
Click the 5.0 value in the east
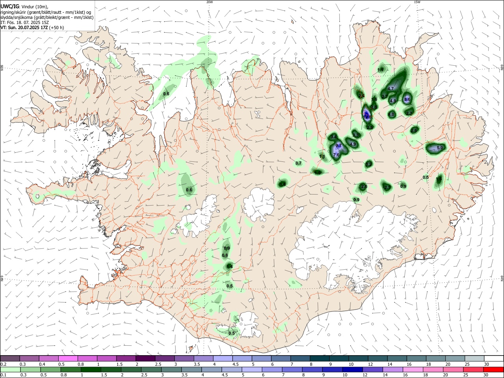coord(440,148)
